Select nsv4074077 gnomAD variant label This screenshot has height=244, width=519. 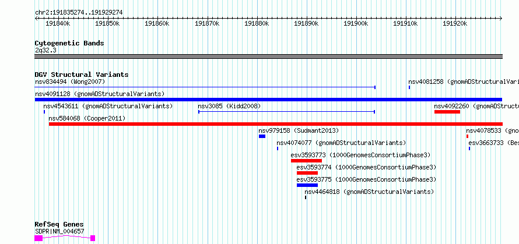click(x=341, y=143)
